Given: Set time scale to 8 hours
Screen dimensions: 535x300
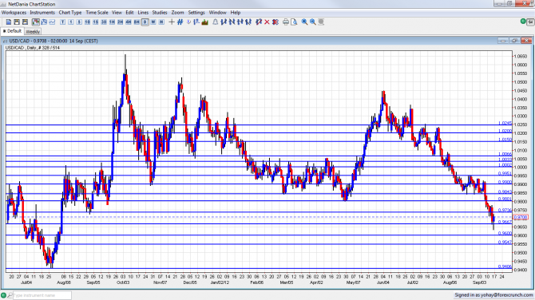Looking at the screenshot, I should 137,22.
